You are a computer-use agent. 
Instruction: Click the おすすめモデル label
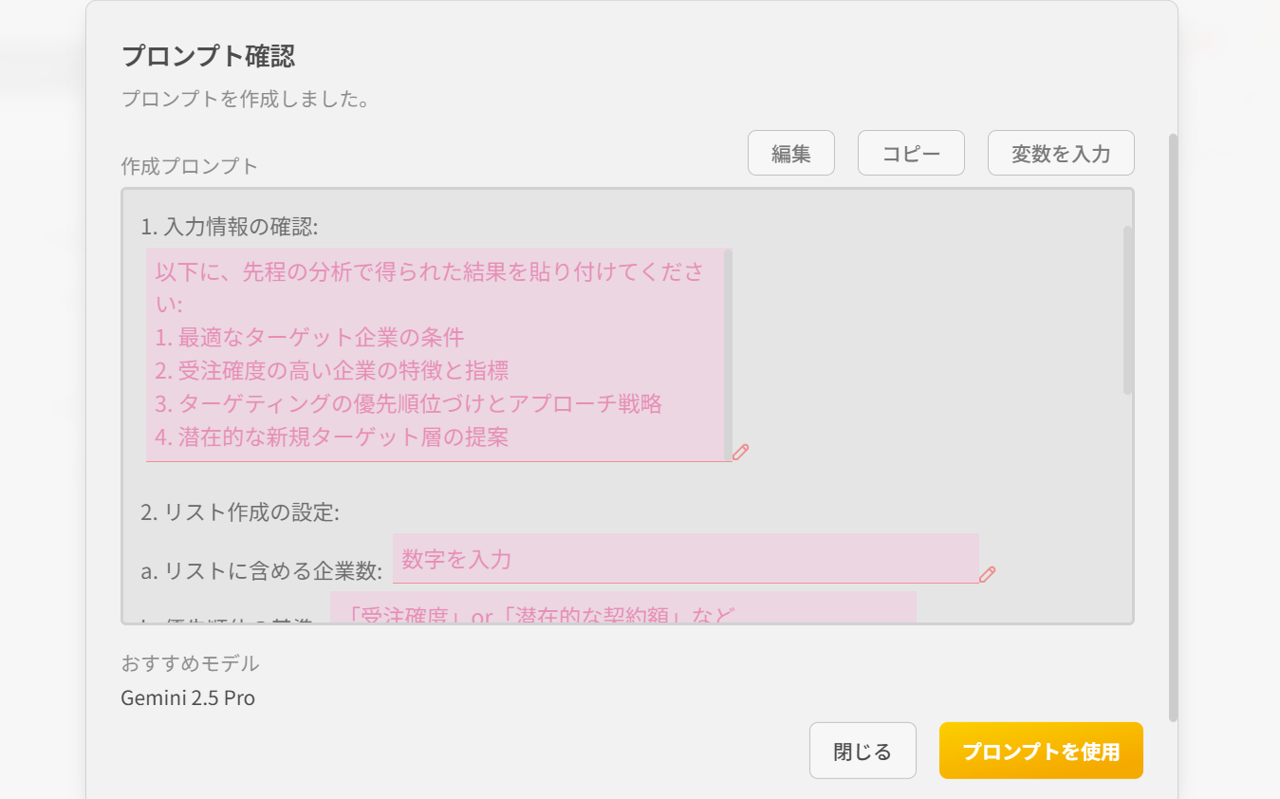190,663
